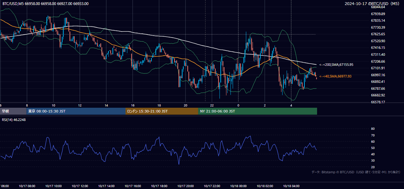Click the 10/17 10:00 time axis label
This screenshot has width=404, height=189.
[53, 186]
